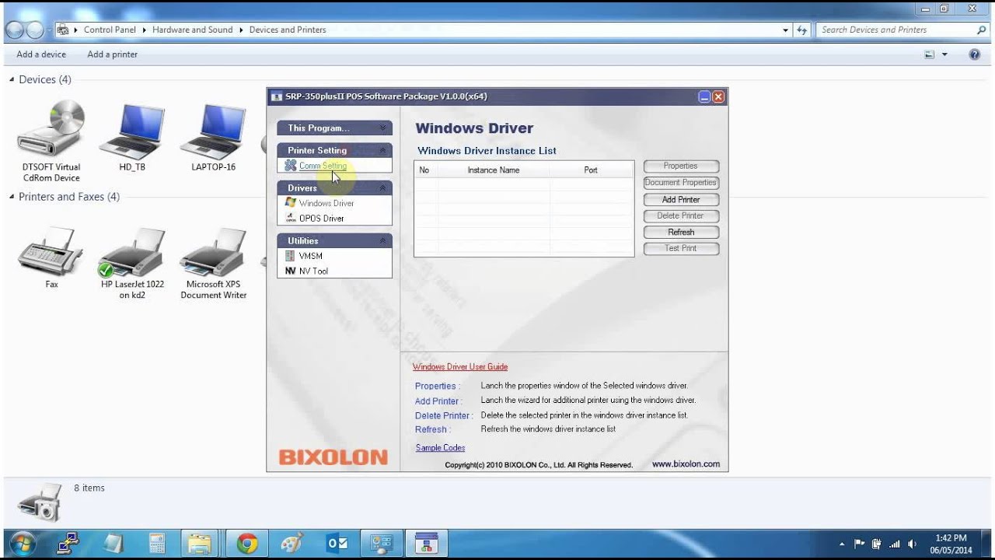Open the Windows Driver User Guide link
Screen dimensions: 995x560
point(460,367)
